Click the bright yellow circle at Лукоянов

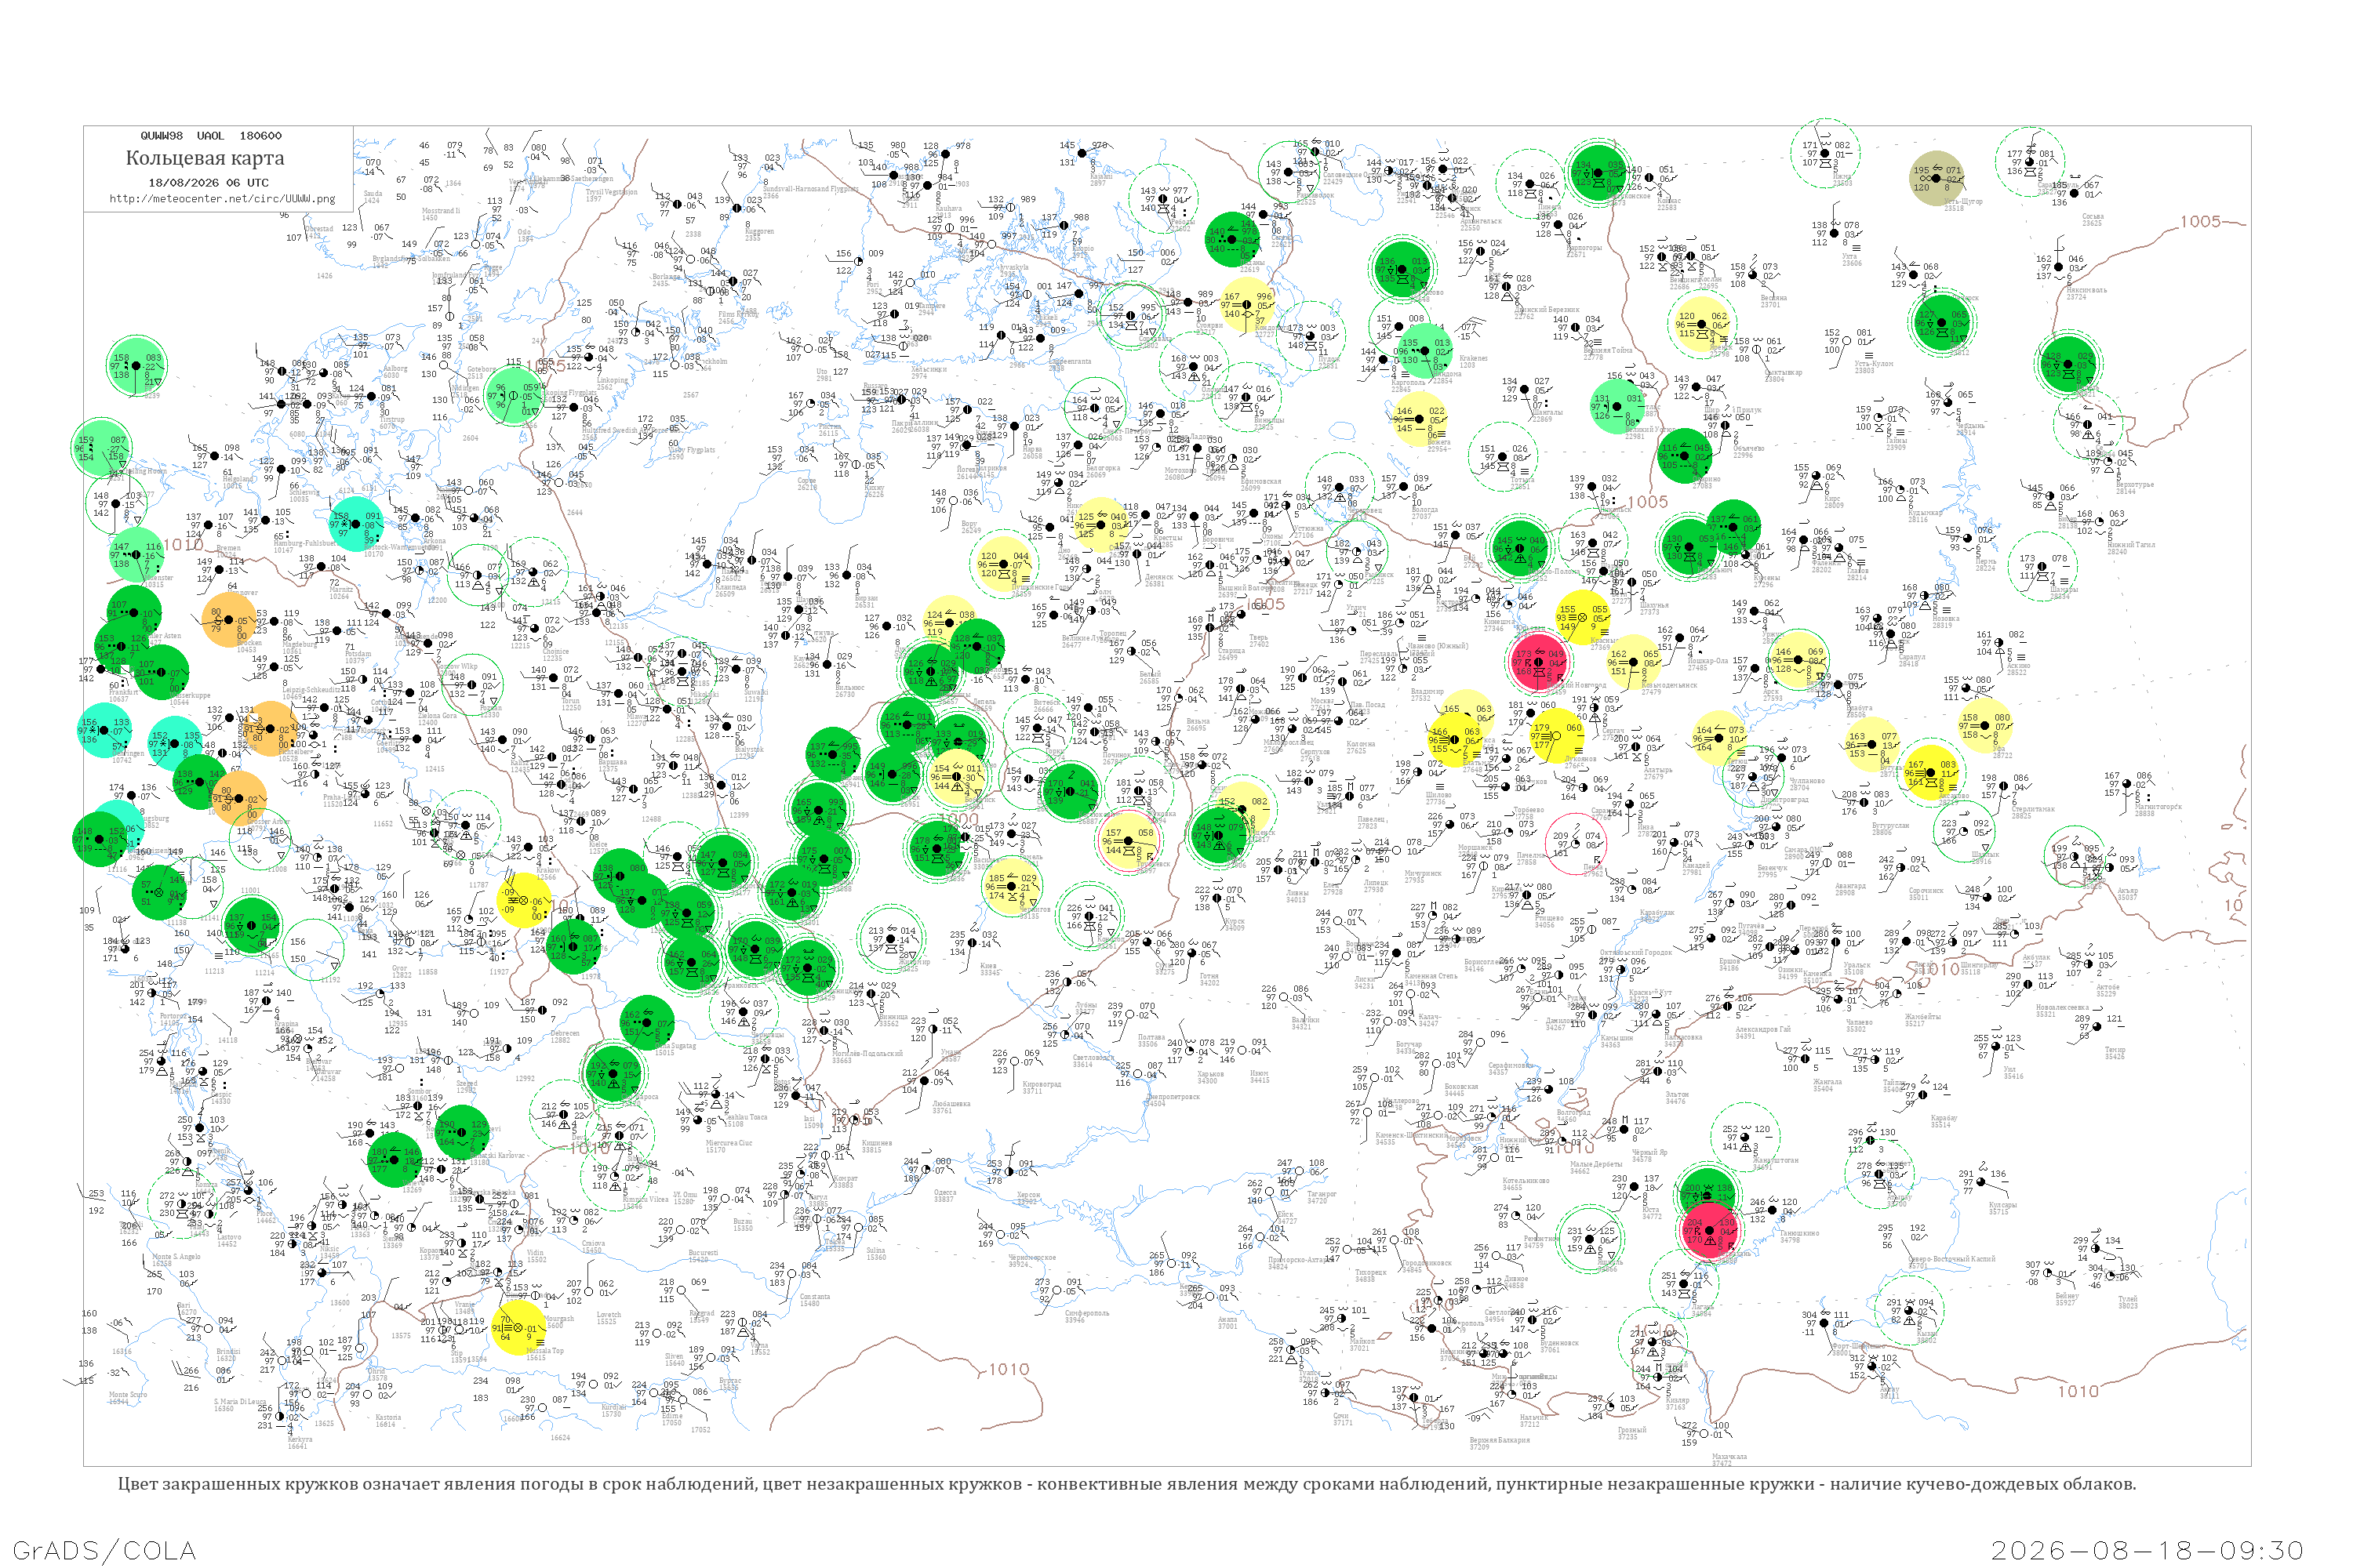pos(1557,735)
